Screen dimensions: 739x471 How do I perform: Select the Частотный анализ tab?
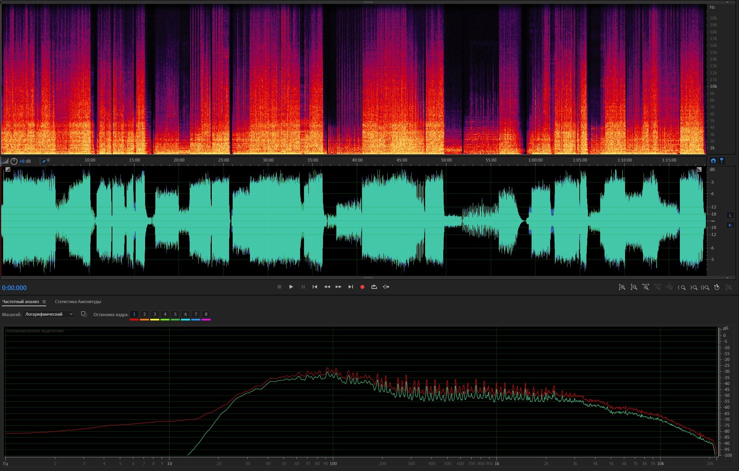tap(21, 302)
